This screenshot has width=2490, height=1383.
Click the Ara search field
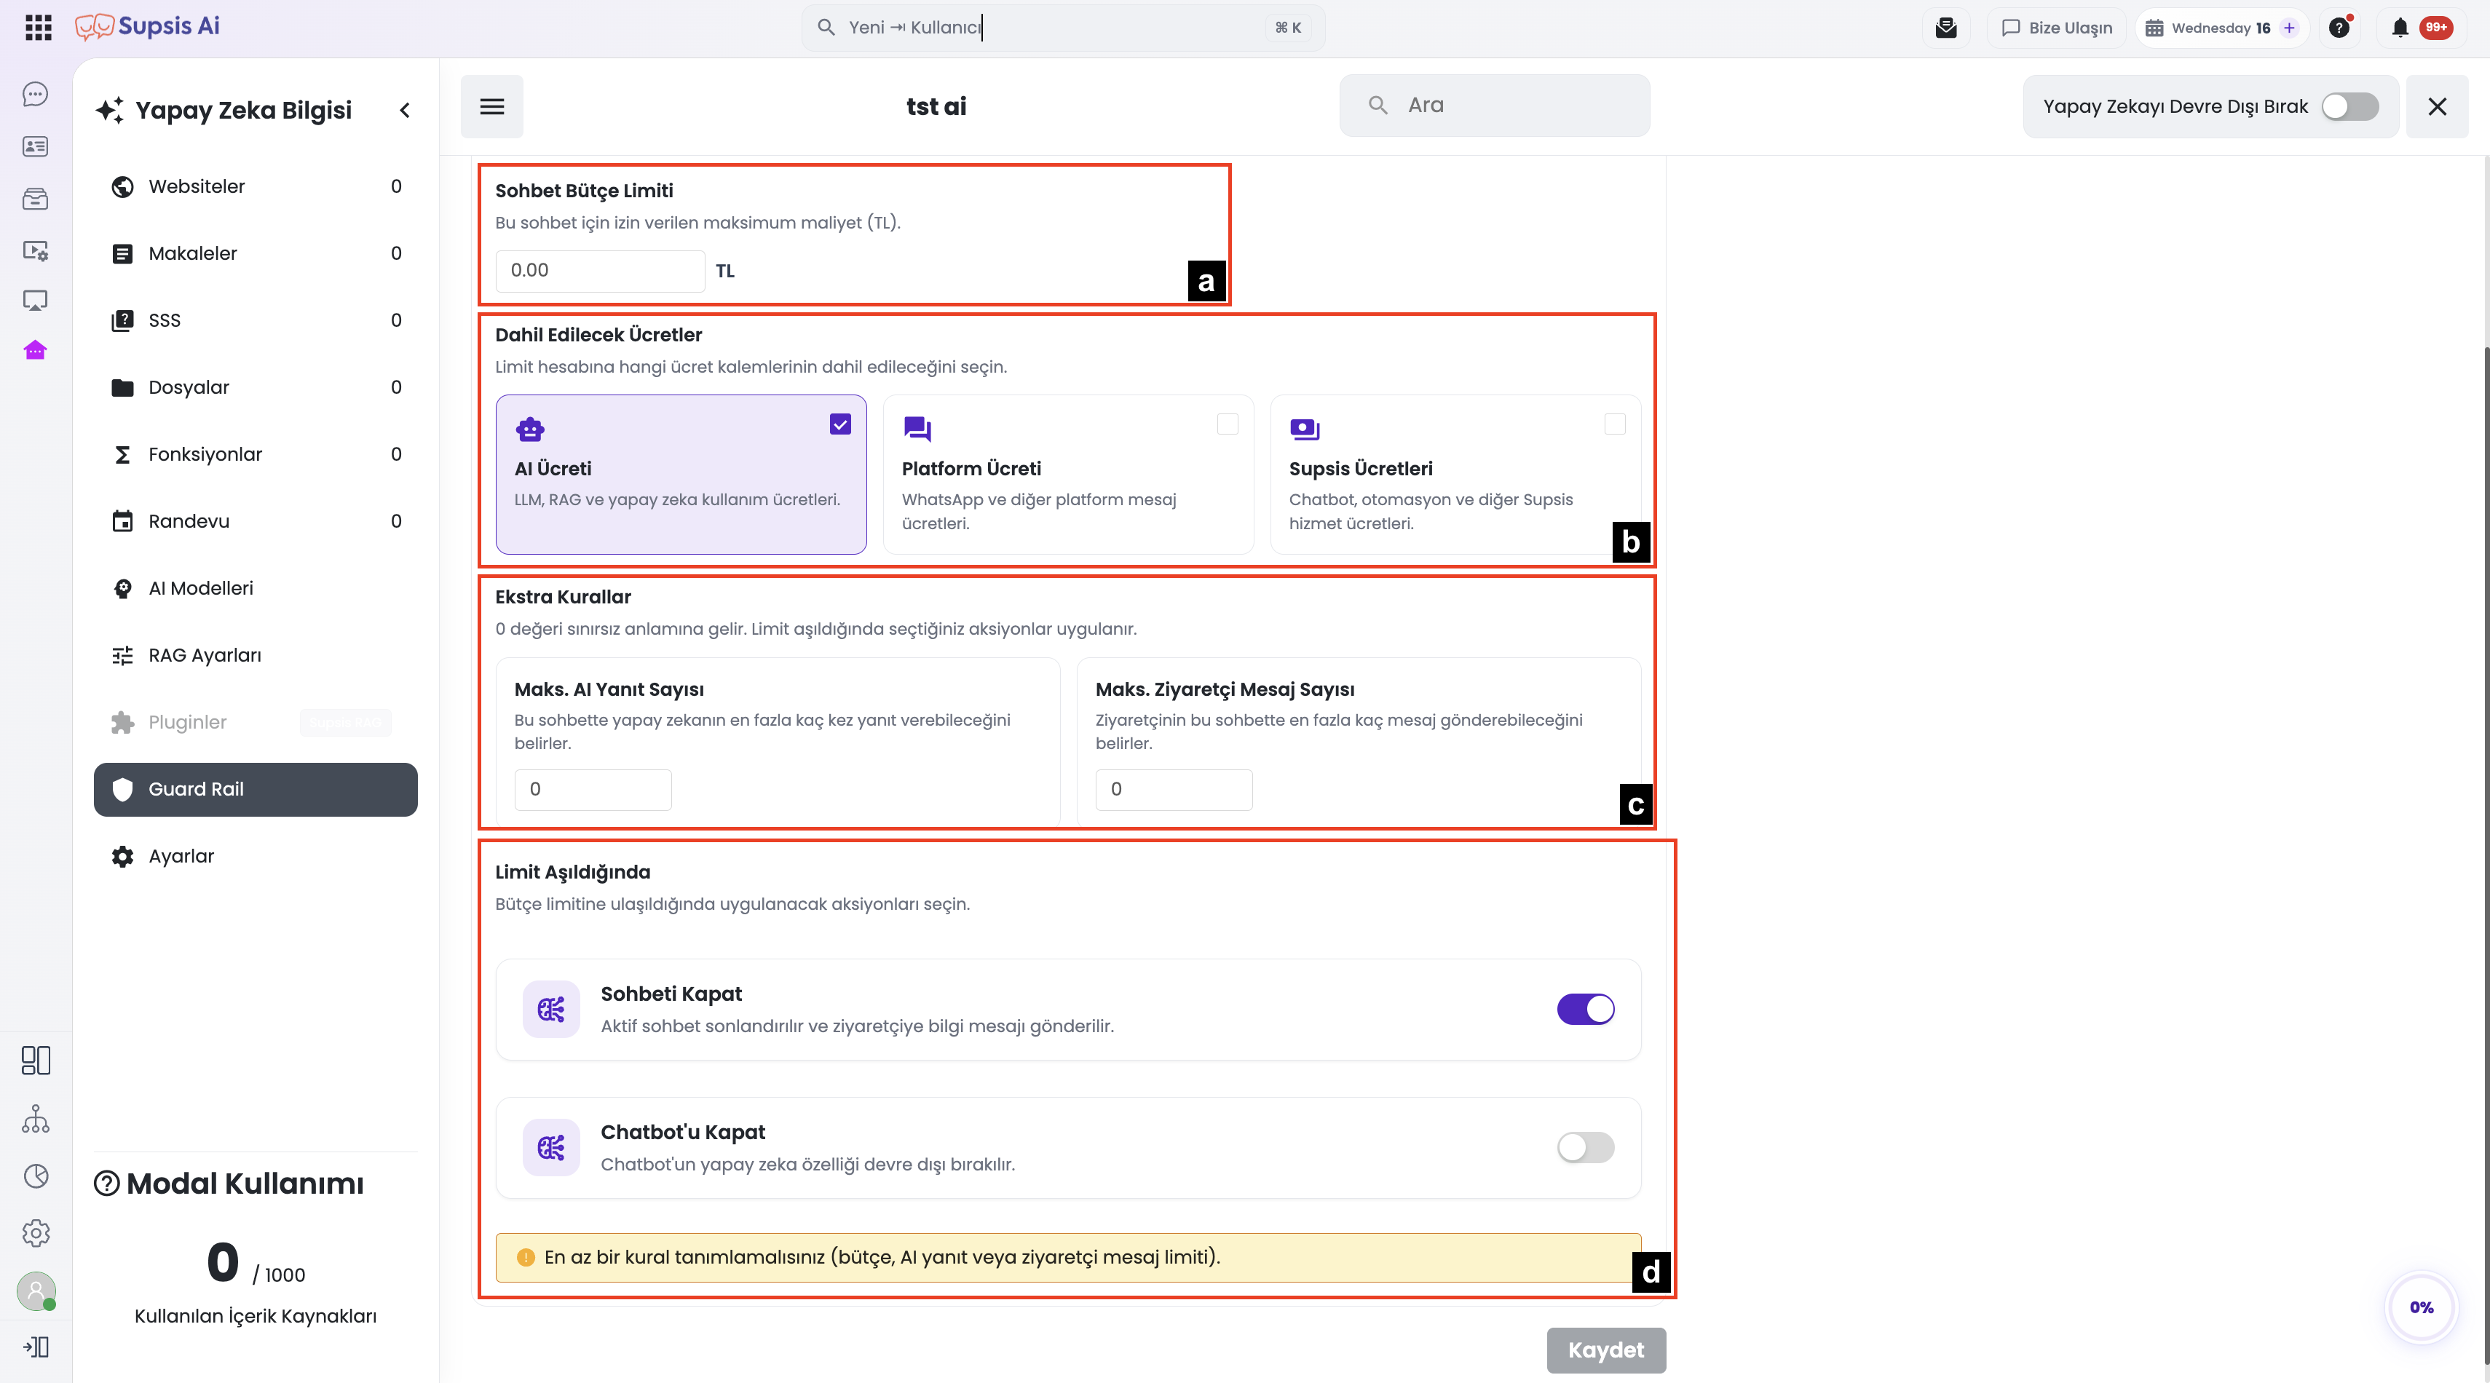pos(1495,106)
